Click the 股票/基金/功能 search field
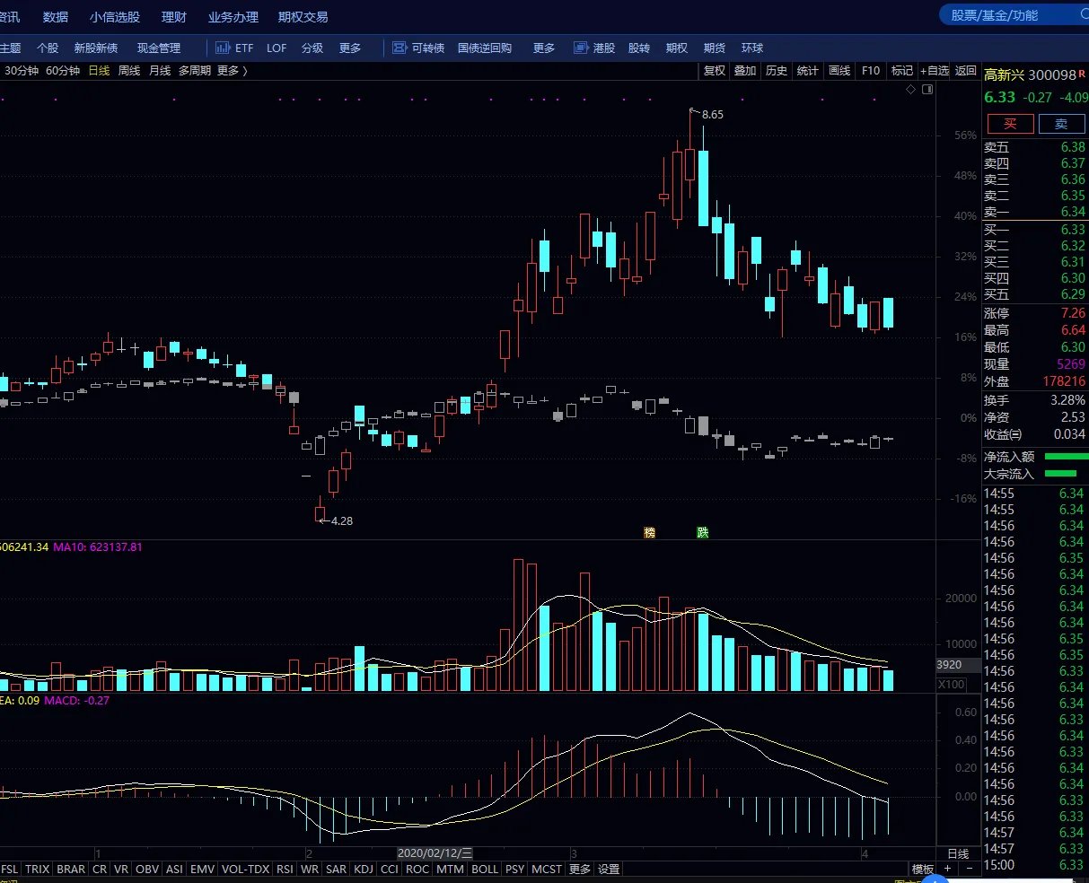The height and width of the screenshot is (883, 1089). click(1006, 15)
